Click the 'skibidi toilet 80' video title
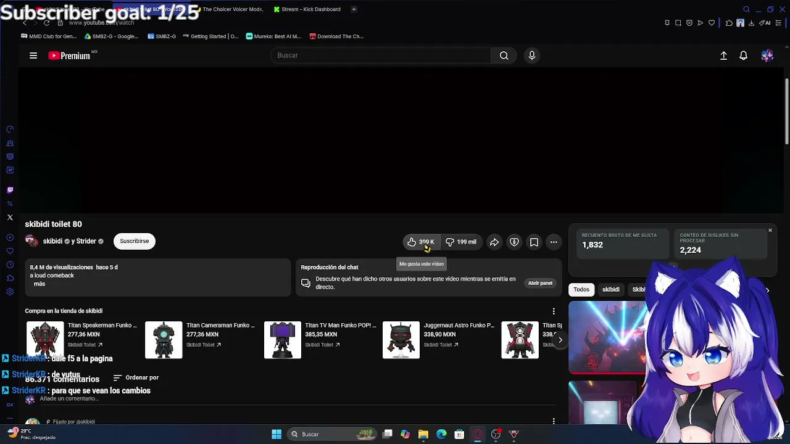 pos(53,224)
